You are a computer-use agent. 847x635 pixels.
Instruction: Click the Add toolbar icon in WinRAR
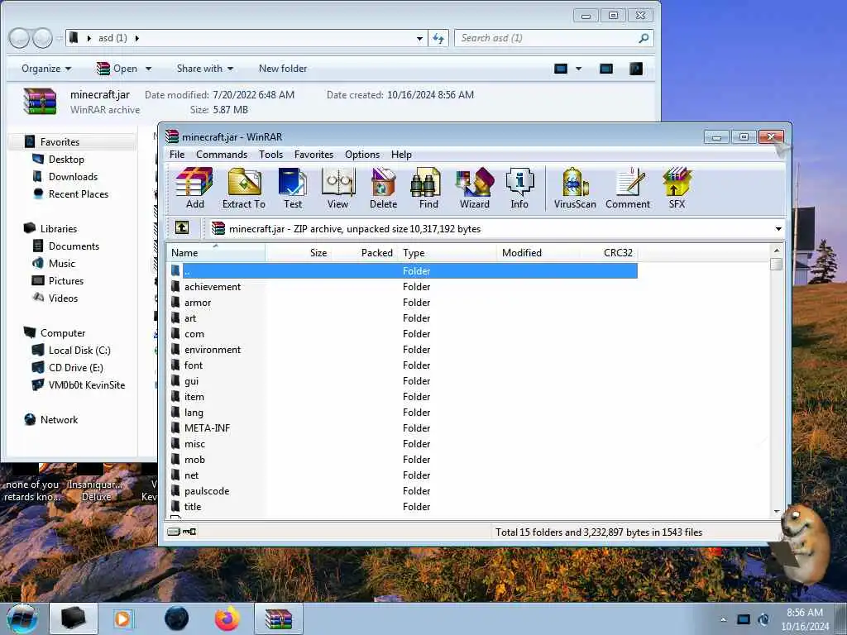194,188
